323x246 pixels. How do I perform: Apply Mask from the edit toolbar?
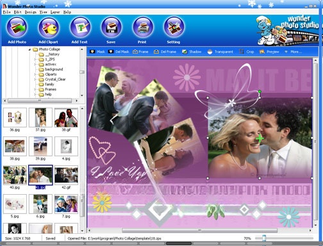[x=97, y=52]
